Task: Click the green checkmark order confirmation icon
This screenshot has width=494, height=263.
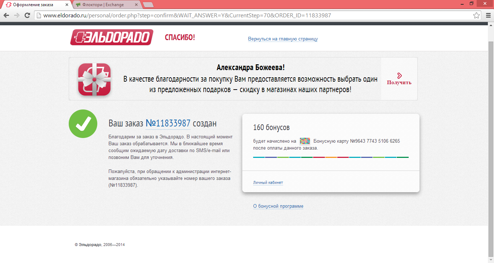Action: click(83, 124)
